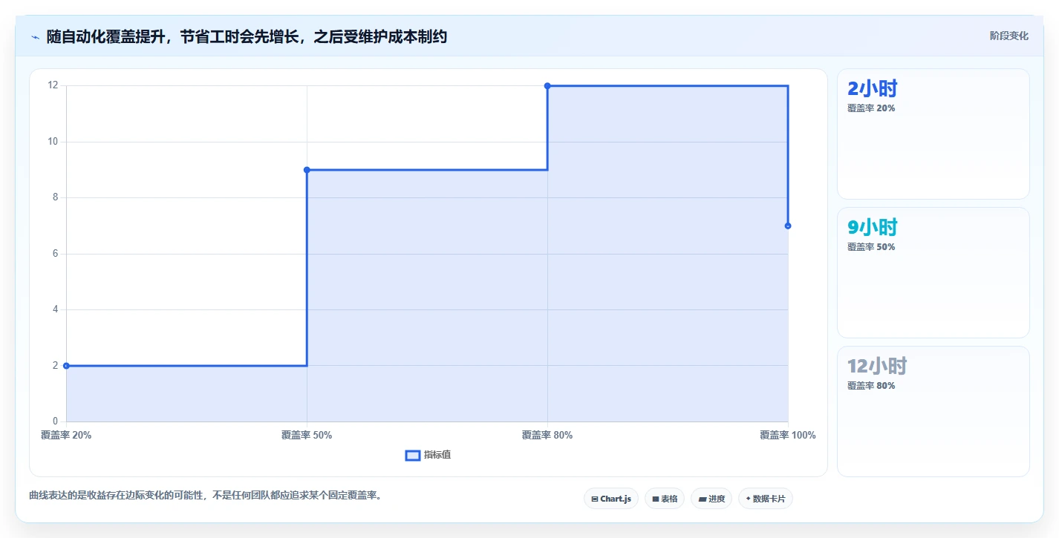This screenshot has width=1059, height=538.
Task: Click the x-axis label 覆盖率 100%
Action: [x=788, y=436]
